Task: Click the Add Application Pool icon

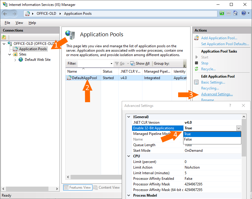Action: click(196, 38)
